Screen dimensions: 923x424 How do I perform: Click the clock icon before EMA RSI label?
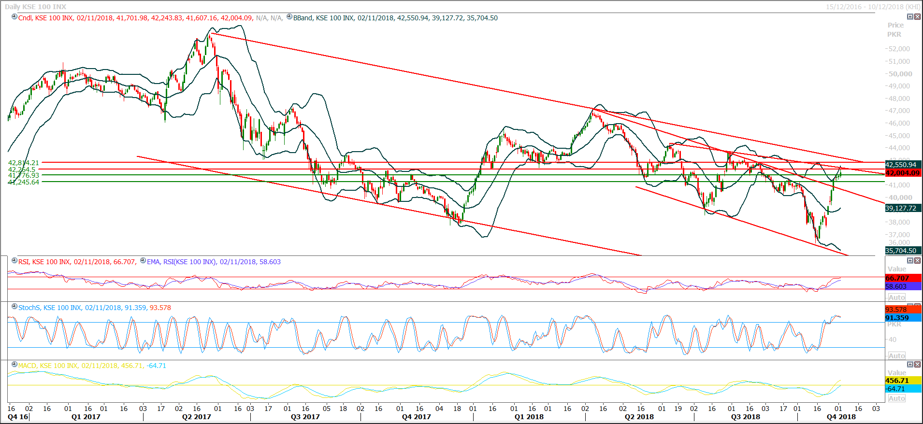(x=143, y=261)
